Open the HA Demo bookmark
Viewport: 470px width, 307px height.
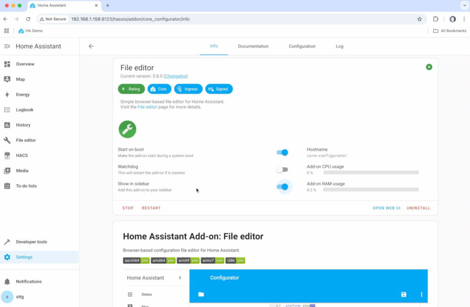pyautogui.click(x=31, y=31)
